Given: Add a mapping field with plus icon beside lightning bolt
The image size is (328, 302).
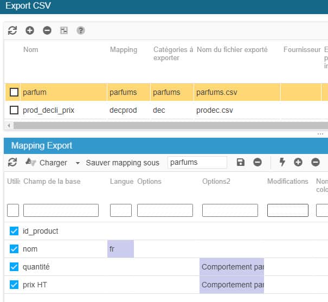Looking at the screenshot, I should pos(298,162).
